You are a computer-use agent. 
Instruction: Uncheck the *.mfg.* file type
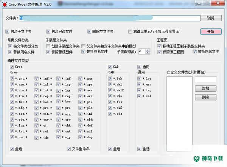pos(12,108)
